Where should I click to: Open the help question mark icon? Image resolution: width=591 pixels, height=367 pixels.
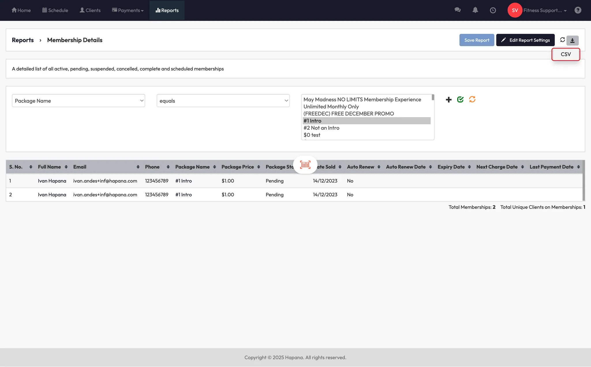click(578, 10)
